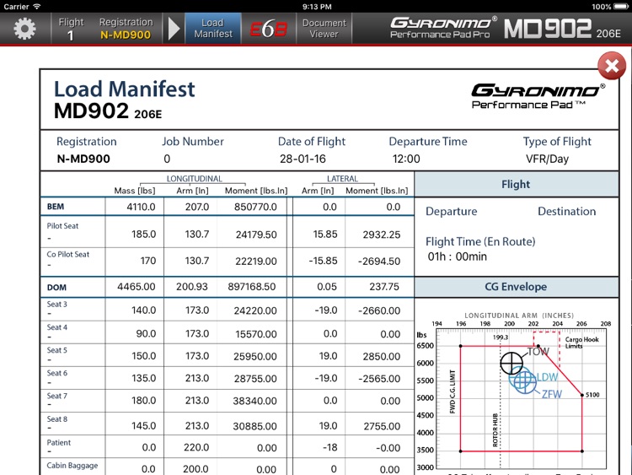Screen dimensions: 632x475
Task: Tap Date of Flight value 28-01-16
Action: [x=303, y=159]
